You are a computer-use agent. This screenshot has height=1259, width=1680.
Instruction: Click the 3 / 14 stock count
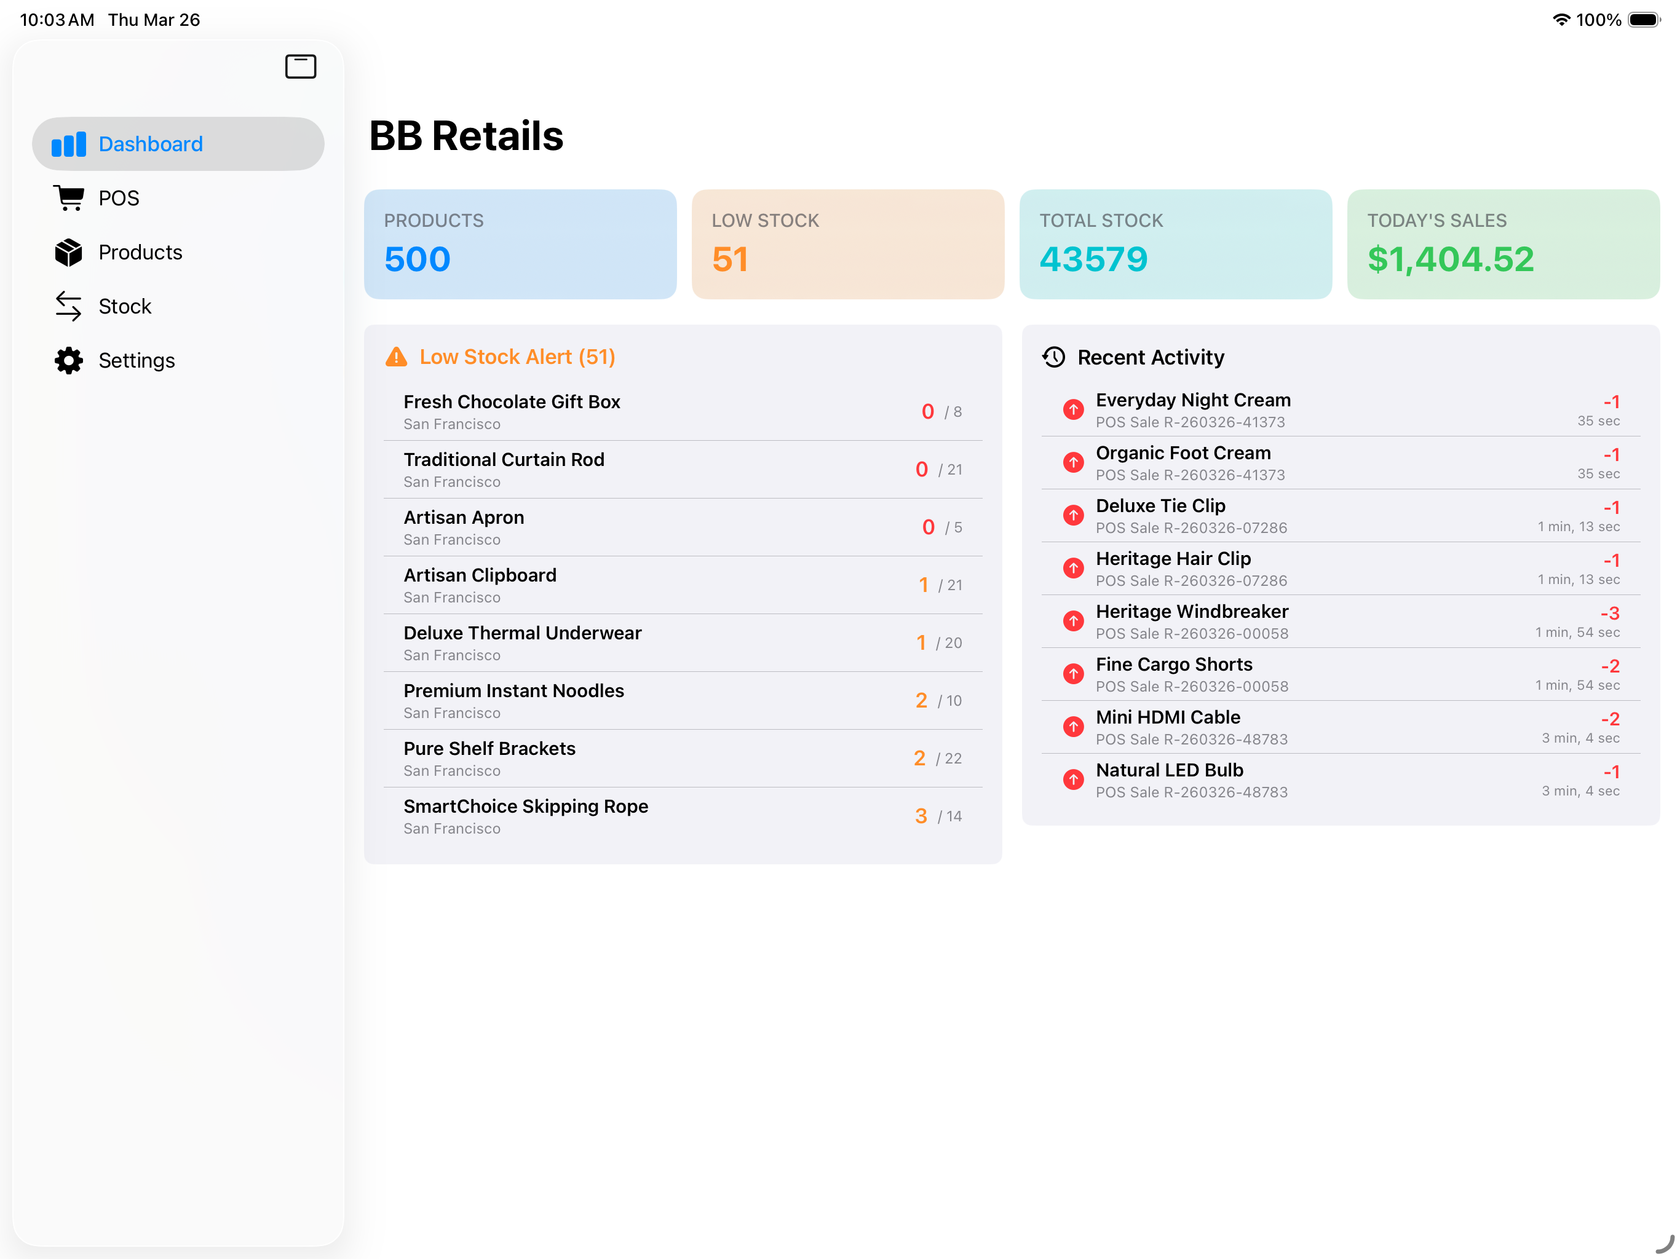938,816
